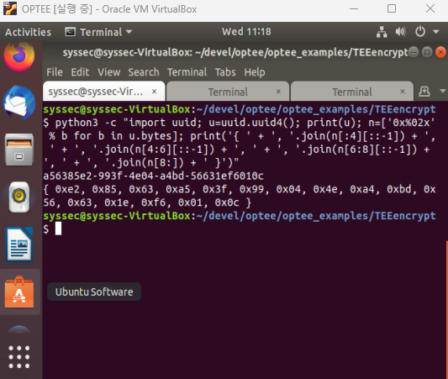
Task: Open the Search menu
Action: (144, 72)
